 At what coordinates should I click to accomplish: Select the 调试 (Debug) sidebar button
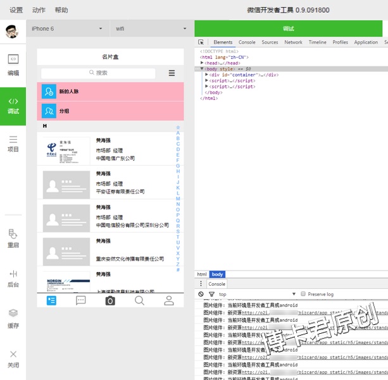[13, 106]
